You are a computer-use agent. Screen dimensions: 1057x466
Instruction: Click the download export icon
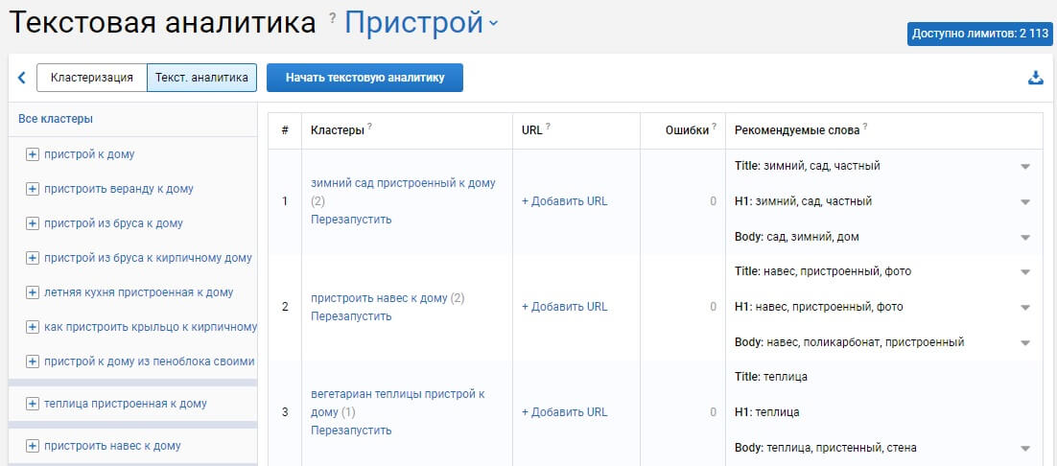pyautogui.click(x=1035, y=78)
